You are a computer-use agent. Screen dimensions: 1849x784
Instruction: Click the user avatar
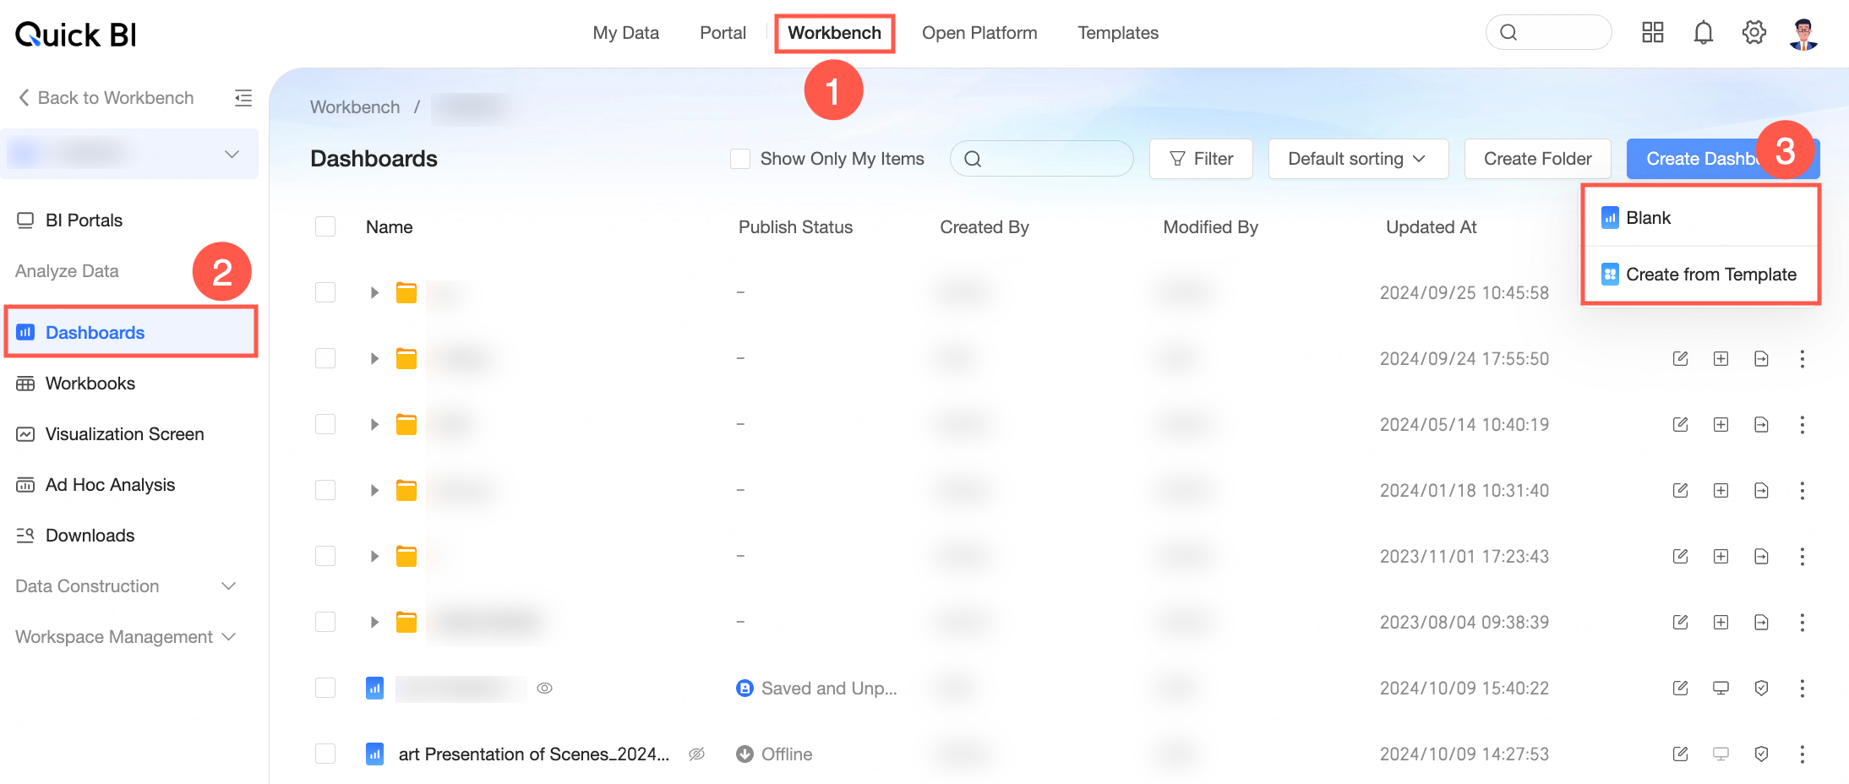1803,33
